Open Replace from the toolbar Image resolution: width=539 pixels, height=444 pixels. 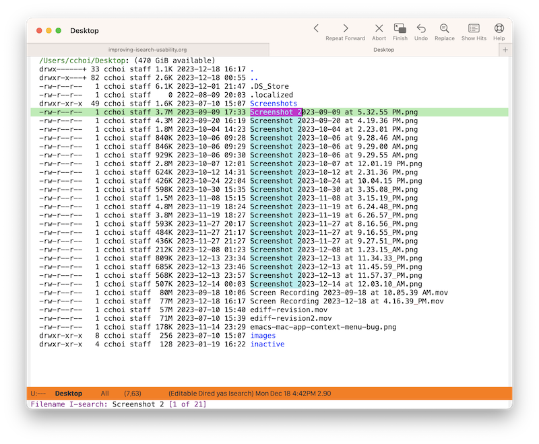[444, 28]
